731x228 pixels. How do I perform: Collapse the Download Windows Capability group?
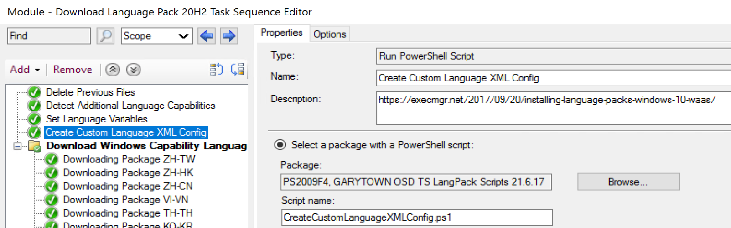17,146
